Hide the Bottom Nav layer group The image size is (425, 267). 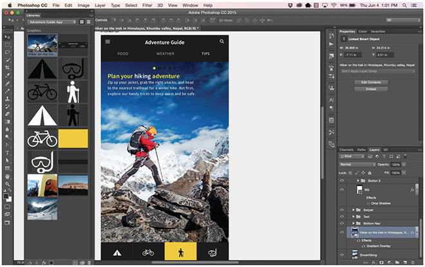pos(342,223)
